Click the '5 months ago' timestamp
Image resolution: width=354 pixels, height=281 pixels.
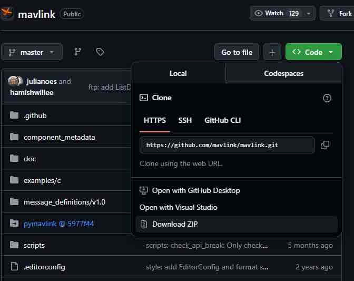(x=310, y=245)
